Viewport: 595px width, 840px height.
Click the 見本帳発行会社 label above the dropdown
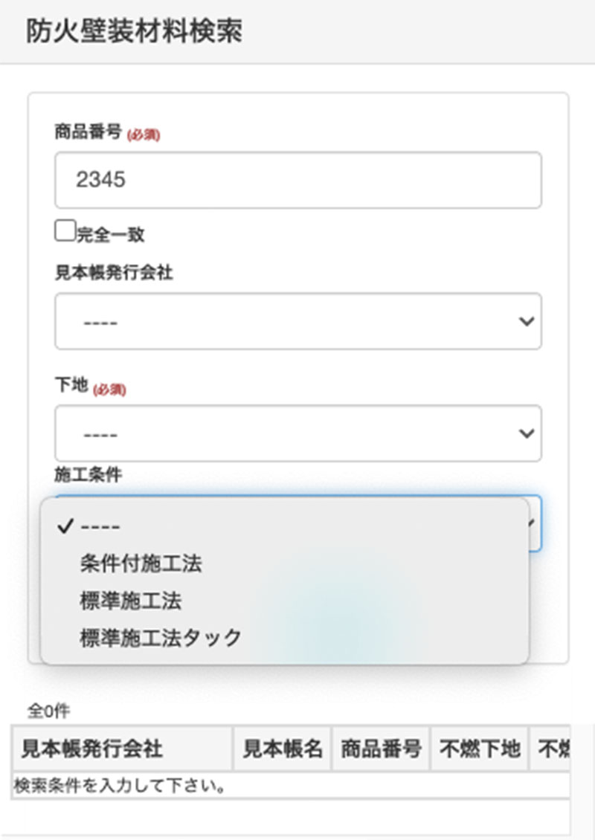coord(114,273)
